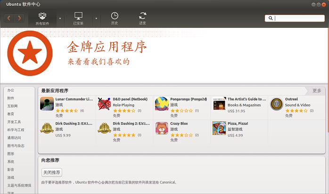This screenshot has width=329, height=194.
Task: Click the Outreel title text
Action: point(291,99)
